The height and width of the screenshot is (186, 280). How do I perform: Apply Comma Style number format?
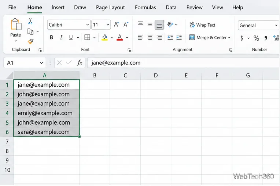pyautogui.click(x=266, y=38)
